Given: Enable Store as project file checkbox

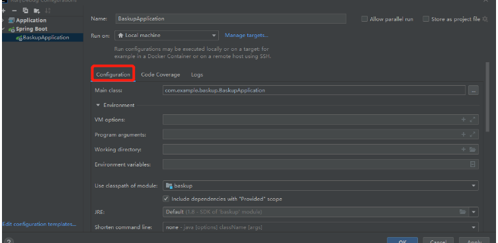Looking at the screenshot, I should pyautogui.click(x=426, y=19).
